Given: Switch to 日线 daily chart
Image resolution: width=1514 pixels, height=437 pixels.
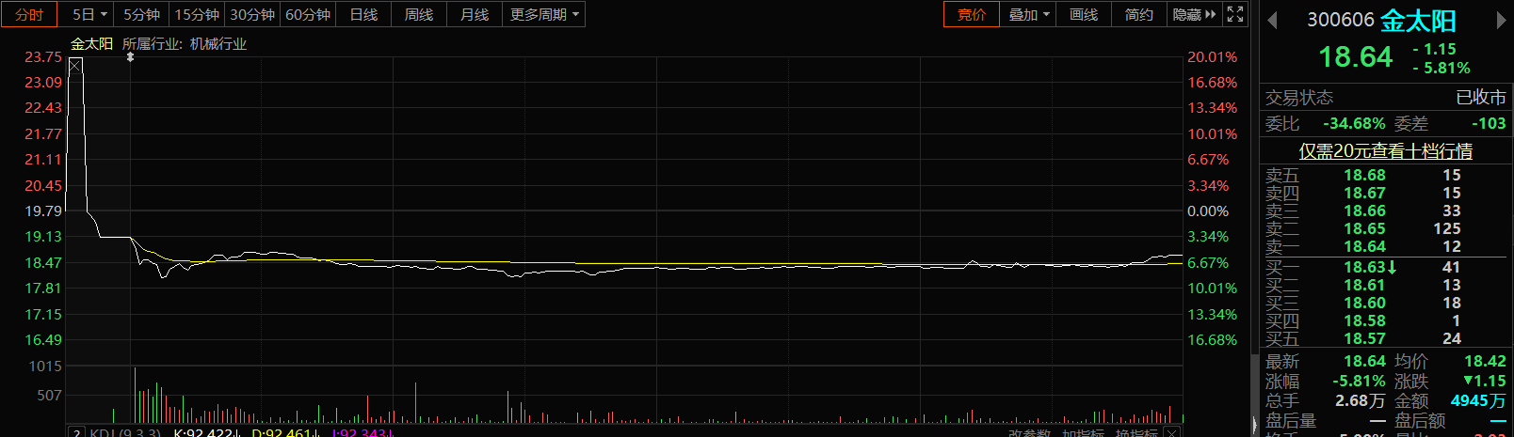Looking at the screenshot, I should pyautogui.click(x=363, y=14).
